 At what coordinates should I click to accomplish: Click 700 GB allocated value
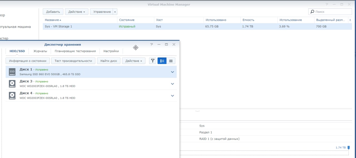pos(321,26)
